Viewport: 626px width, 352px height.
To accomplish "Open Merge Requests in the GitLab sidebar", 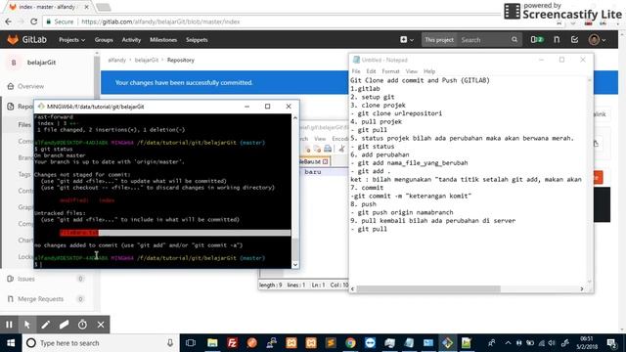I will [41, 299].
